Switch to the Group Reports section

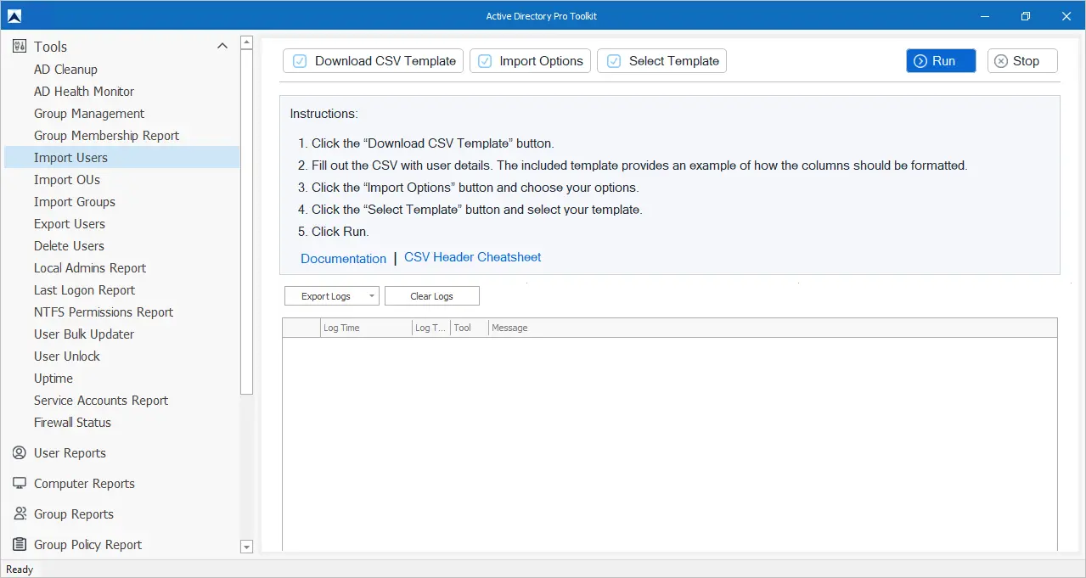coord(74,514)
